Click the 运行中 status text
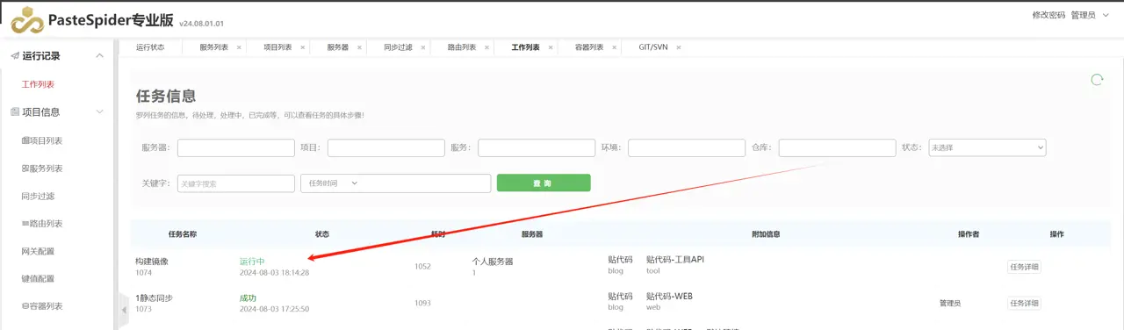The height and width of the screenshot is (330, 1124). coord(252,262)
